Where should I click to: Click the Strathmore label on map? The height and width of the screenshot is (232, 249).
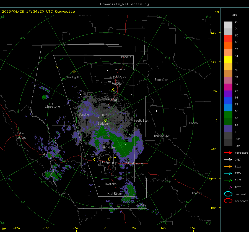134,163
